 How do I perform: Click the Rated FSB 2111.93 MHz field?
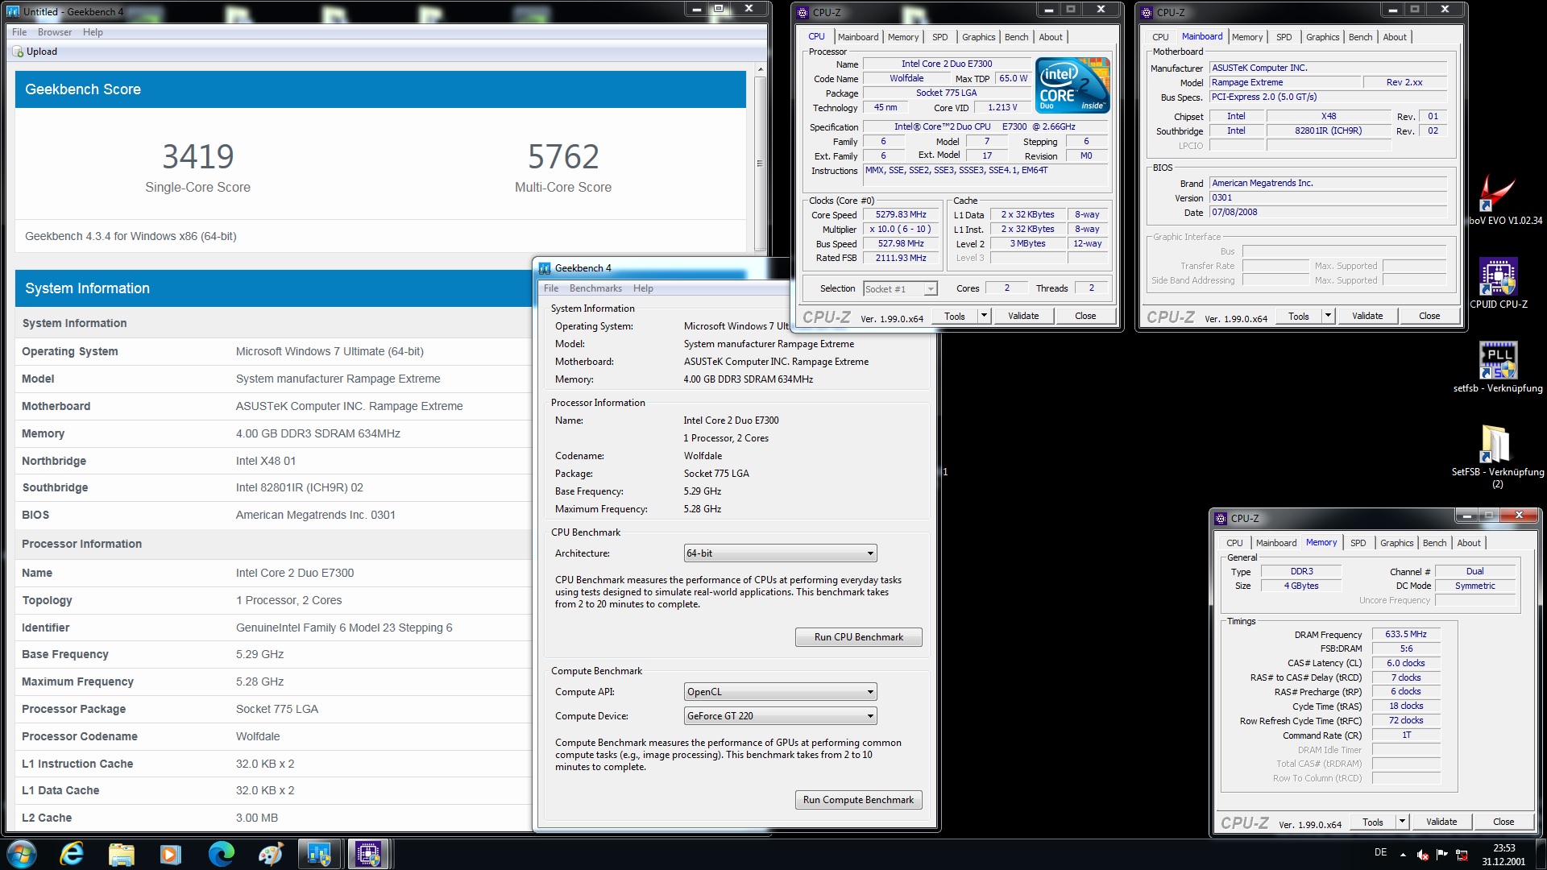(901, 259)
